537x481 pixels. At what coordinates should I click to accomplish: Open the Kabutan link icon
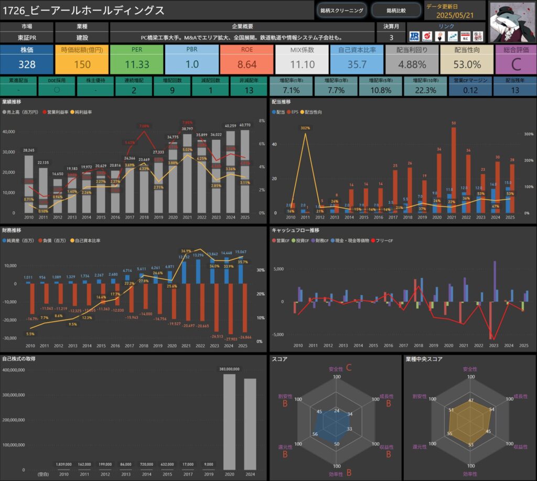coord(427,36)
